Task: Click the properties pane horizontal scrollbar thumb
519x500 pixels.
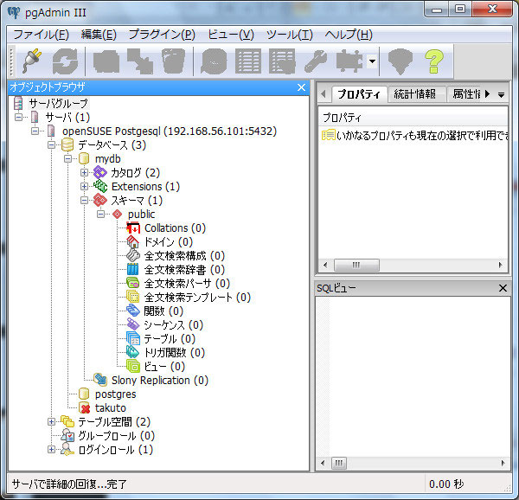Action: (356, 265)
